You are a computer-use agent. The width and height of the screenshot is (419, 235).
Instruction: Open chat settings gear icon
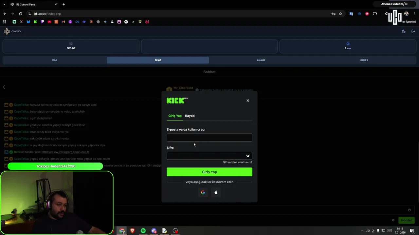point(393,220)
